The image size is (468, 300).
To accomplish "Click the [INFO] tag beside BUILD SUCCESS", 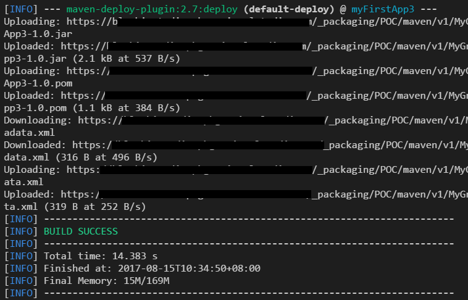I will (x=20, y=231).
